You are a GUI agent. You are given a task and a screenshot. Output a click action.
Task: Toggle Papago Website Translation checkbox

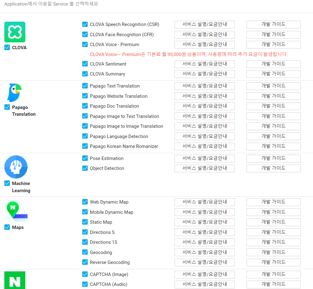(x=85, y=96)
